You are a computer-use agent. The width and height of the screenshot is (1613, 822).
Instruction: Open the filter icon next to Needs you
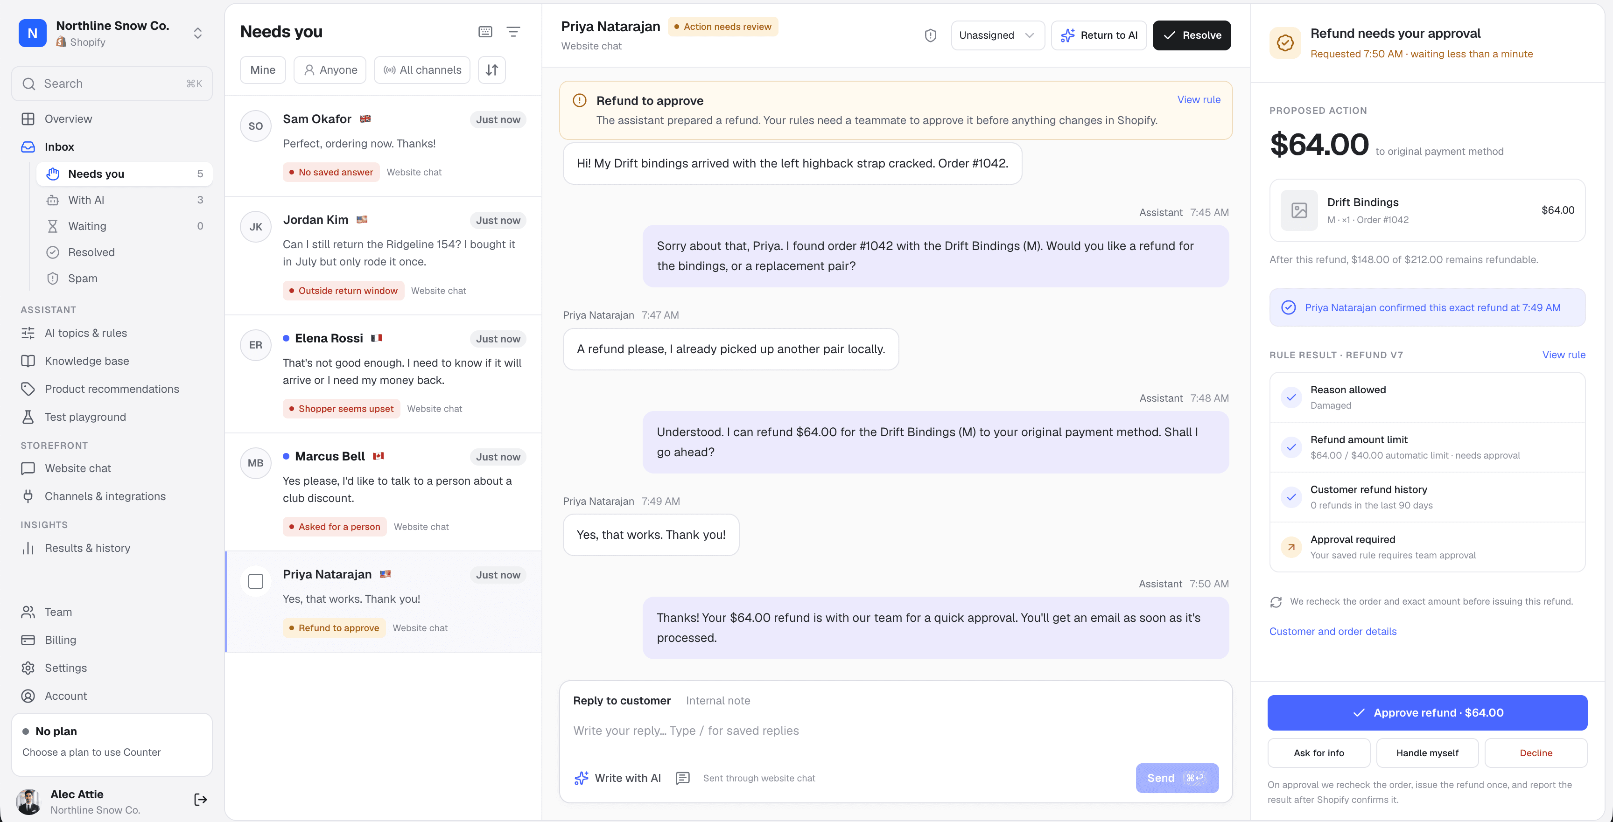[513, 31]
